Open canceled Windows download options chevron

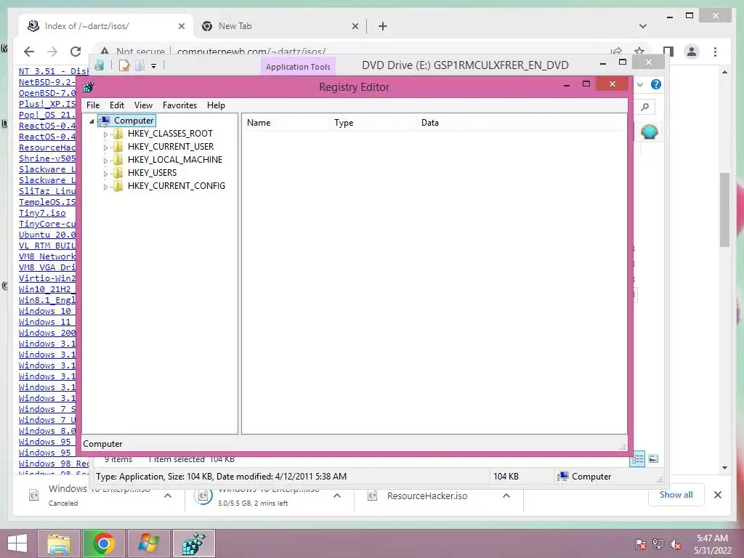[168, 496]
